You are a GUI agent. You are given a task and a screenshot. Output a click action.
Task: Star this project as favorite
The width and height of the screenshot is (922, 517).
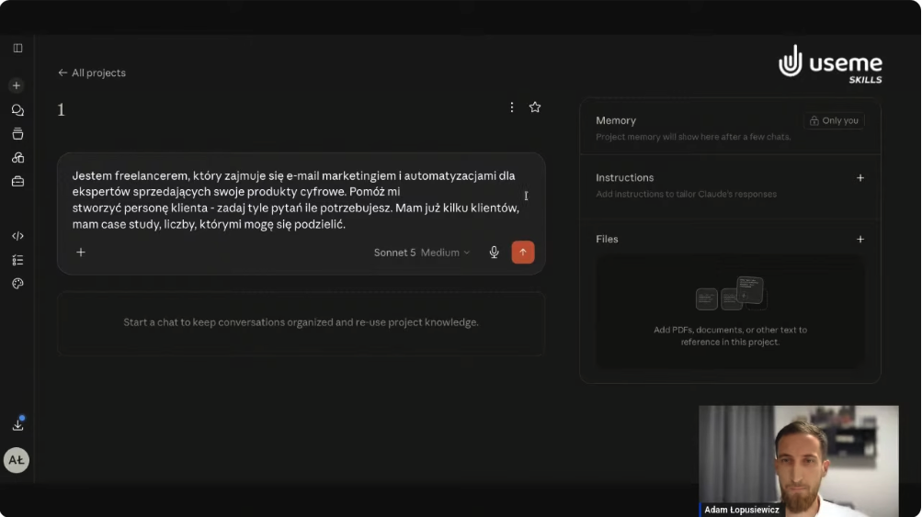(534, 107)
